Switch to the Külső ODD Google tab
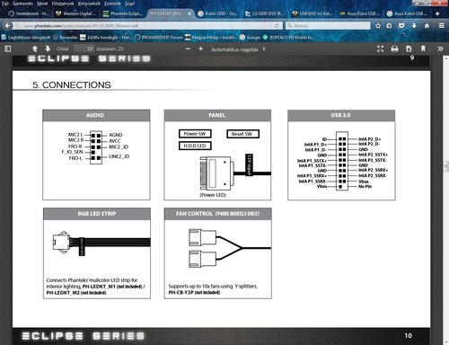Image resolution: width=449 pixels, height=345 pixels. coord(217,13)
